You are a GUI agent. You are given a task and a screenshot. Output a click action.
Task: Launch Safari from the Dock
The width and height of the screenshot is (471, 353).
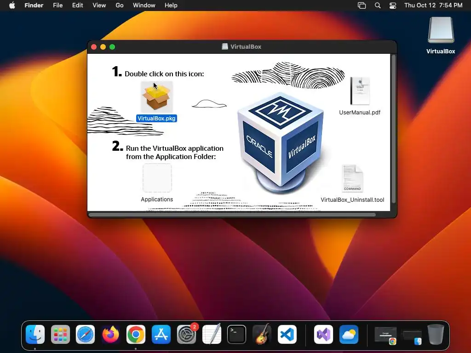pos(85,335)
